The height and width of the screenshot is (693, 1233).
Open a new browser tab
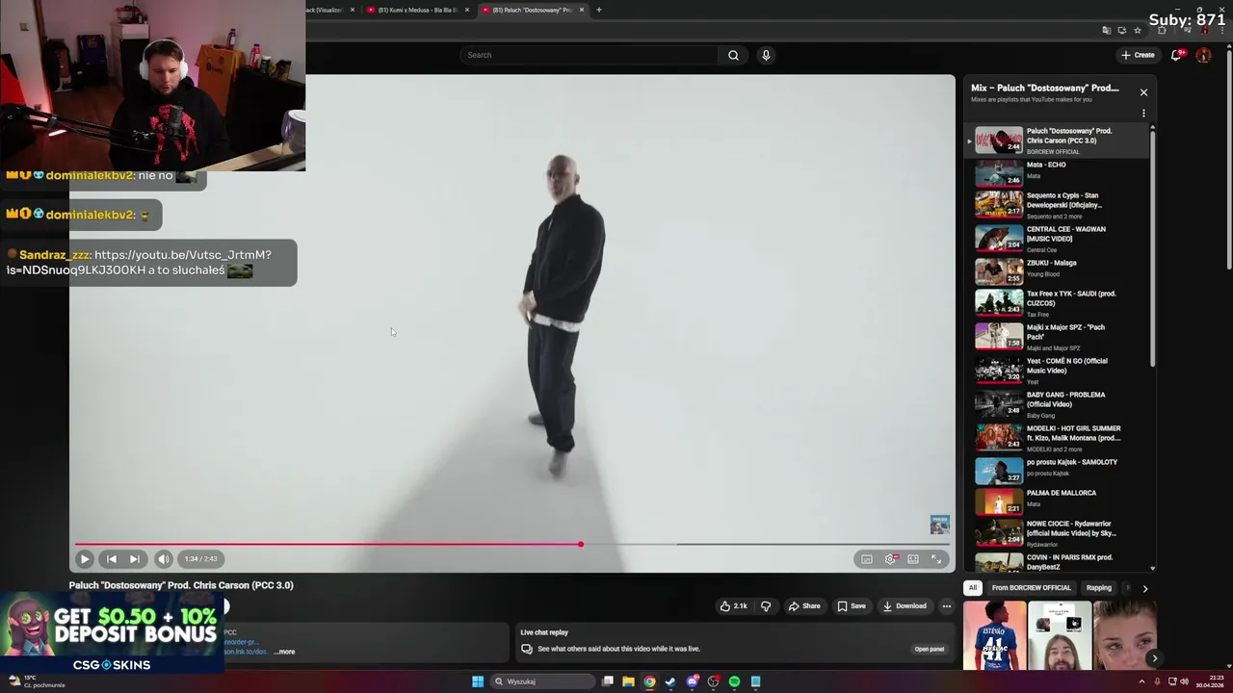[599, 10]
